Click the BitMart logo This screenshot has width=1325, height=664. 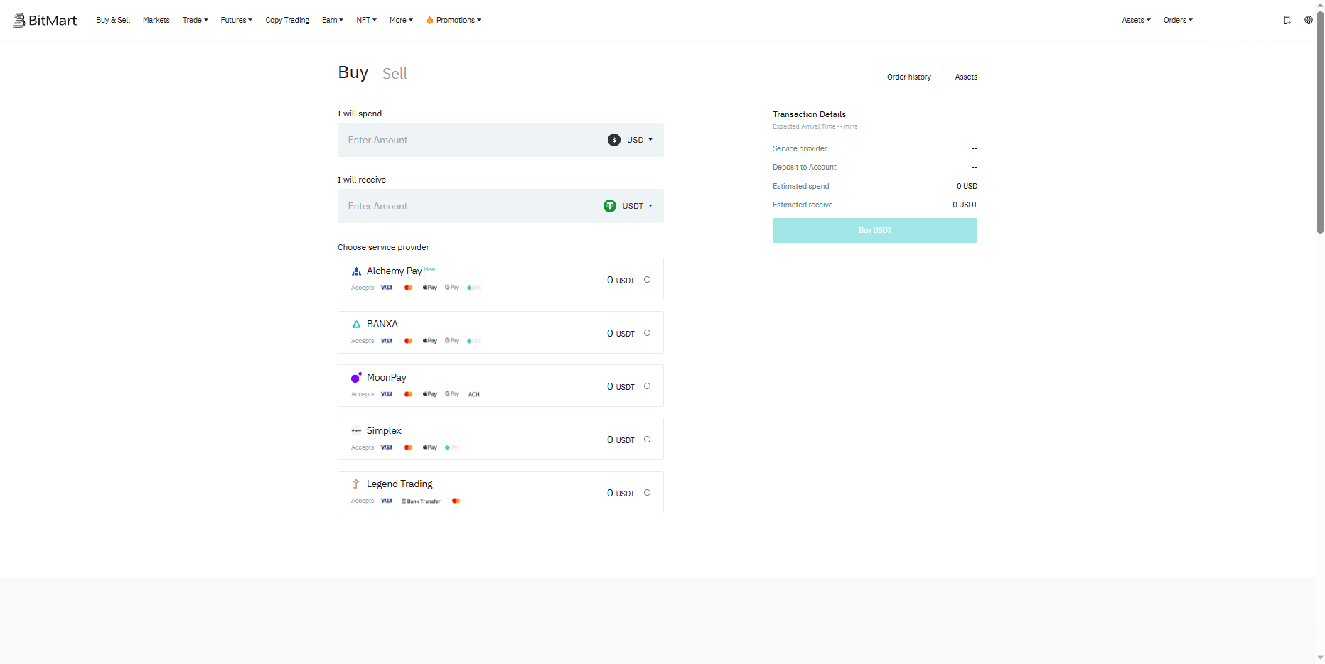click(x=44, y=20)
